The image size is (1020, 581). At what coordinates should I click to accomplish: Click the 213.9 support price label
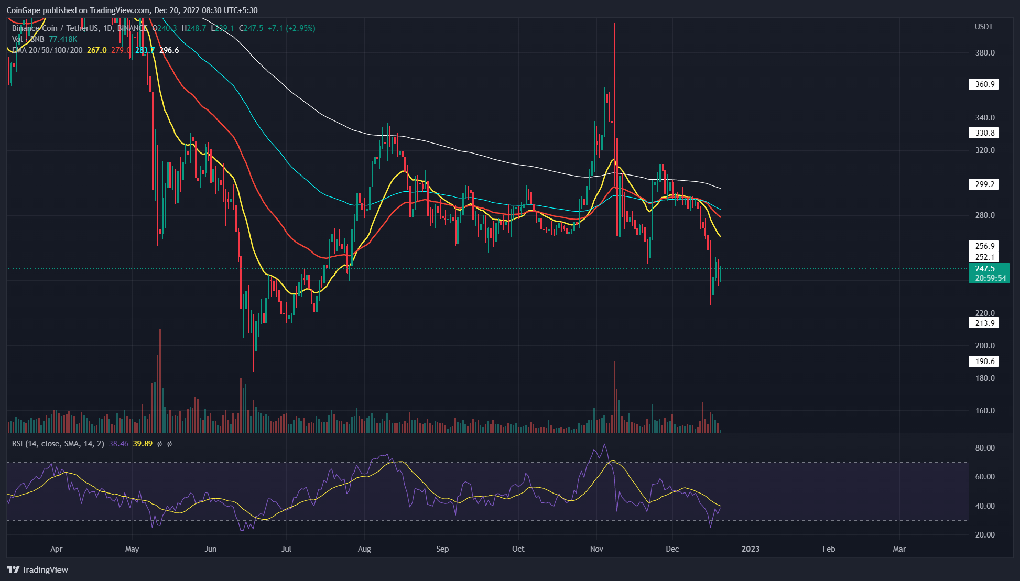pyautogui.click(x=984, y=323)
